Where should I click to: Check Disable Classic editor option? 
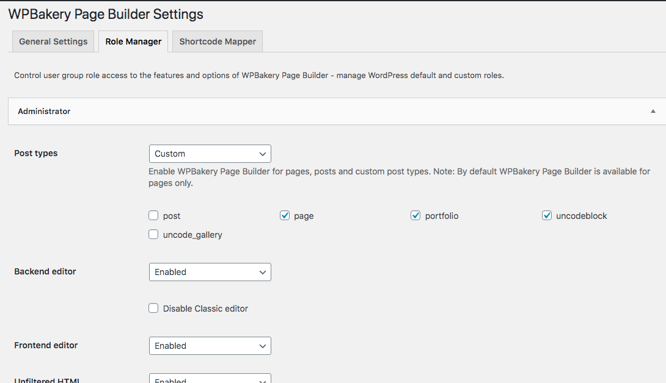[153, 309]
